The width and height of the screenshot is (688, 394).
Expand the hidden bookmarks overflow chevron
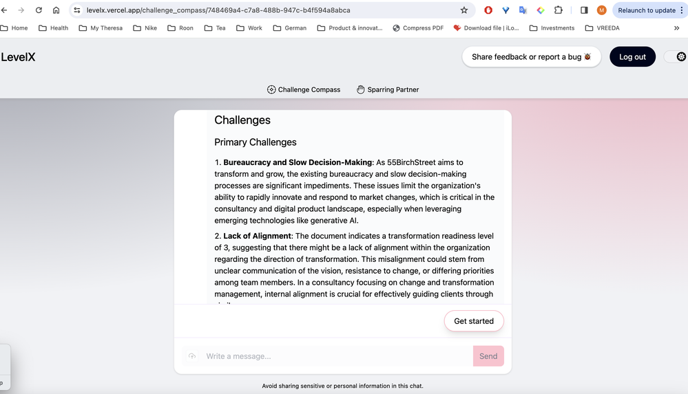pyautogui.click(x=676, y=28)
